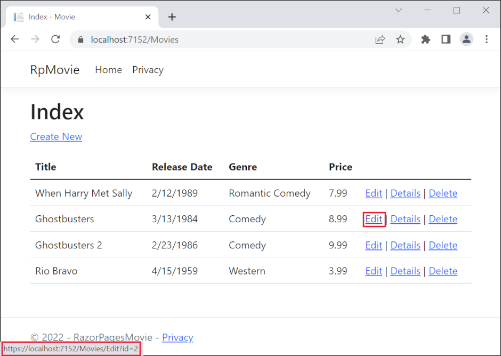
Task: Click the Create New link
Action: tap(56, 136)
